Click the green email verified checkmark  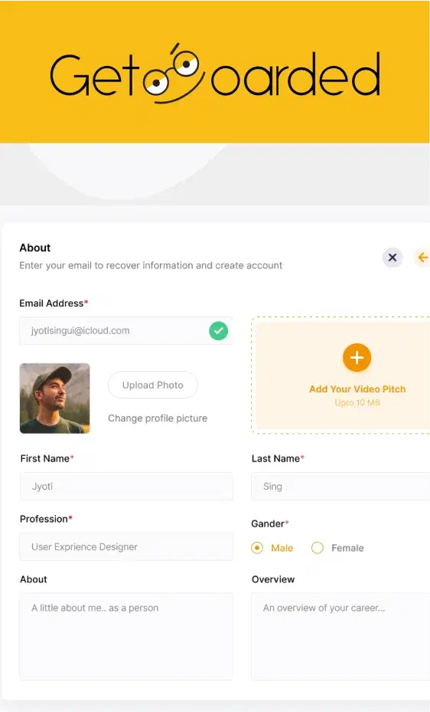click(218, 330)
